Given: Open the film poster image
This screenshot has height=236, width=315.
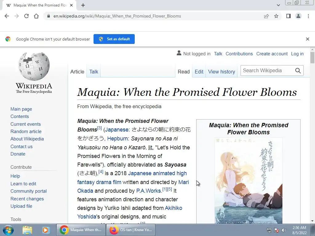Looking at the screenshot, I should pyautogui.click(x=249, y=181).
